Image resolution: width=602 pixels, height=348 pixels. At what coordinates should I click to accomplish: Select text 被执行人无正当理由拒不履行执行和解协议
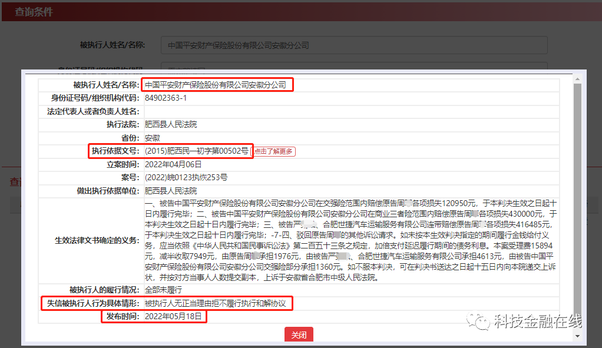pos(216,303)
